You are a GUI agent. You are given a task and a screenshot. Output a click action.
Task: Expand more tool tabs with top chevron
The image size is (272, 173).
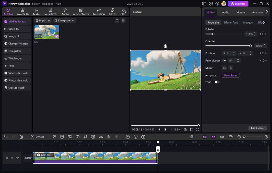coord(125,12)
